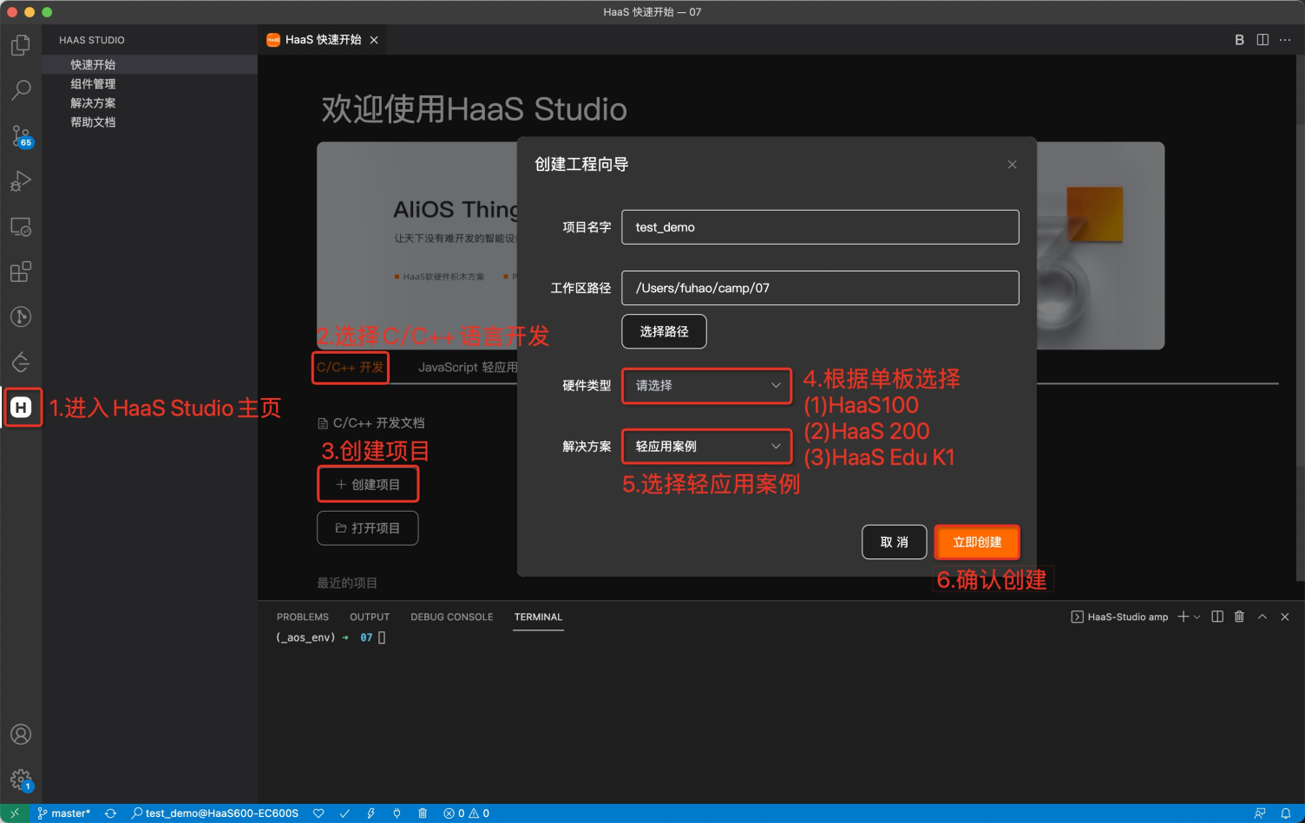Click the B icon in editor title bar
The image size is (1305, 823).
tap(1239, 40)
